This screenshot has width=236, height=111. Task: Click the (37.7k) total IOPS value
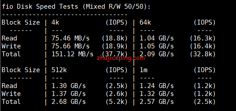pyautogui.click(x=115, y=54)
